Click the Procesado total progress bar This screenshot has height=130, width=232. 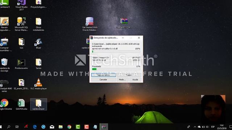point(116,69)
